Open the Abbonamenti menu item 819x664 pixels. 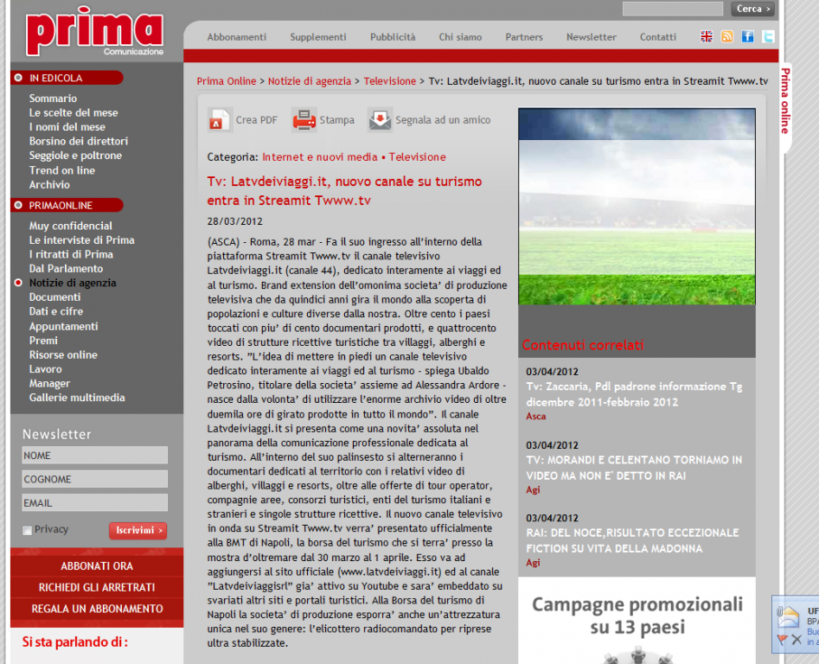click(x=237, y=37)
